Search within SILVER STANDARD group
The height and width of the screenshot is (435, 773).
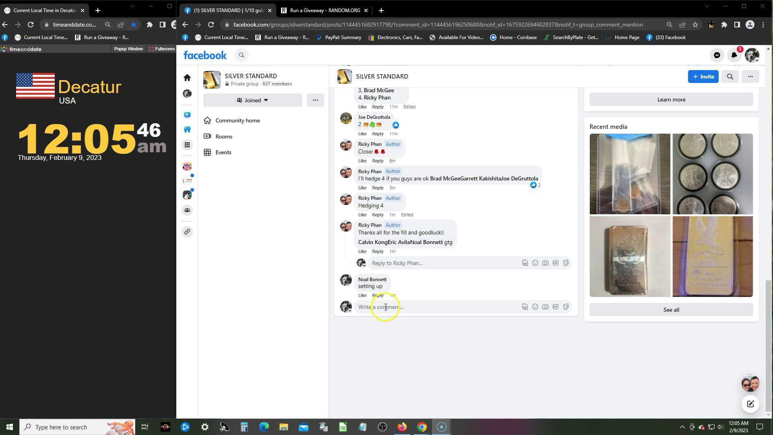(730, 77)
